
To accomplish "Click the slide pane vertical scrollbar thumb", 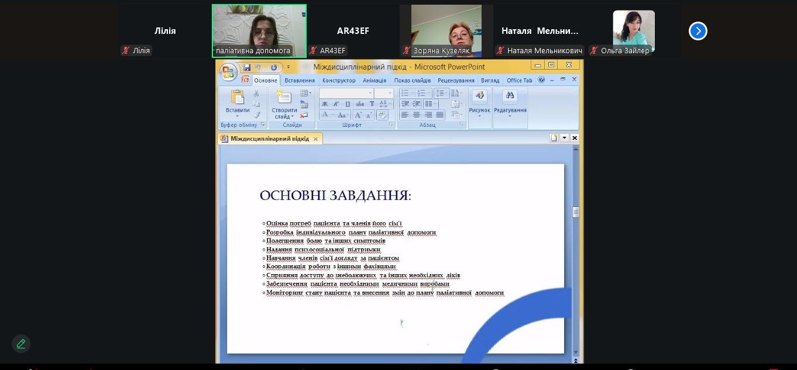I will pyautogui.click(x=576, y=212).
